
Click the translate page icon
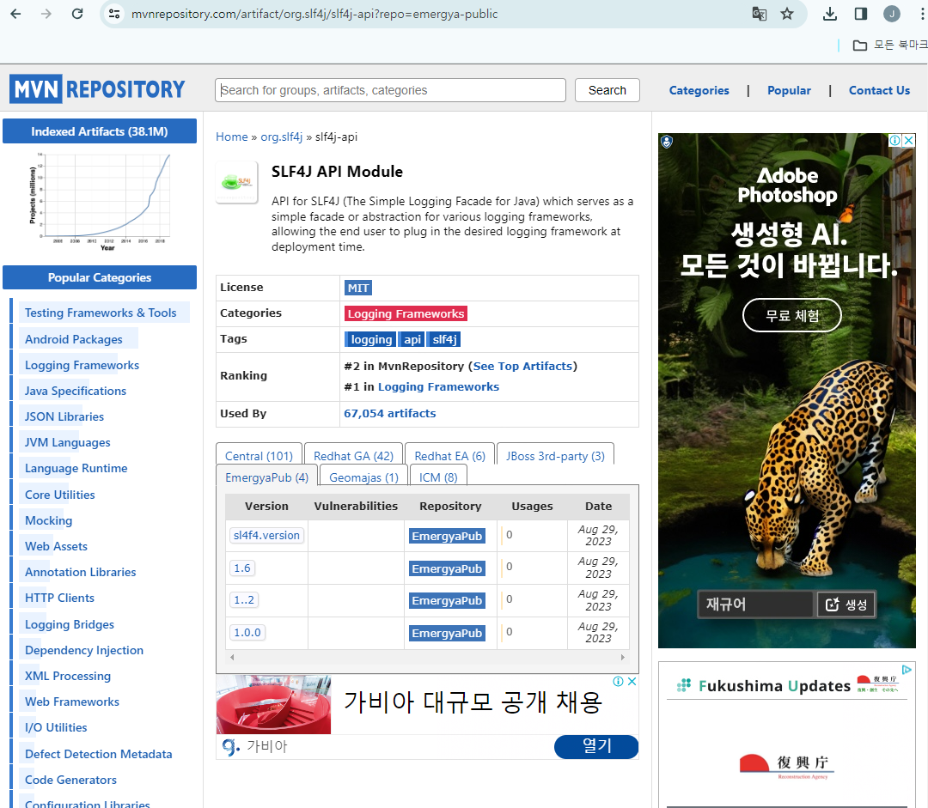coord(760,14)
